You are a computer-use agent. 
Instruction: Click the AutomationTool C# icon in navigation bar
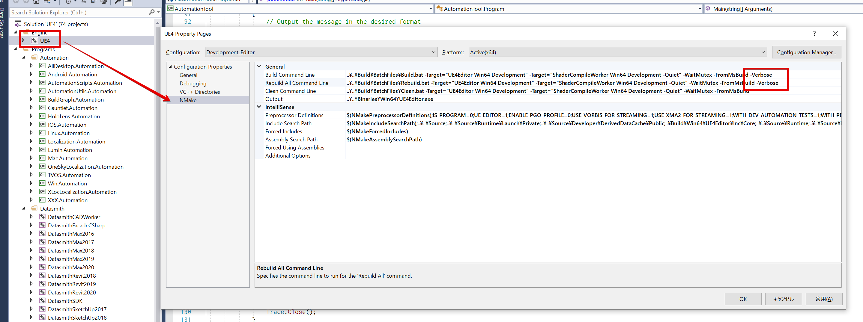point(170,9)
